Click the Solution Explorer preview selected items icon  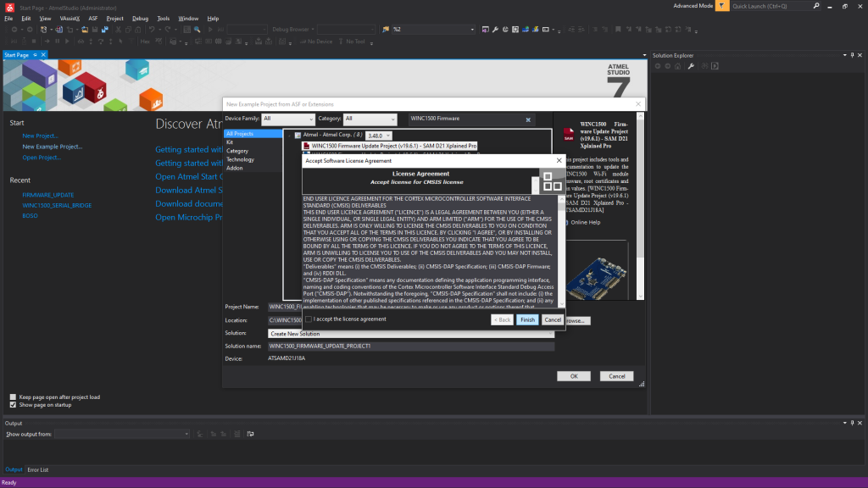[x=715, y=66]
